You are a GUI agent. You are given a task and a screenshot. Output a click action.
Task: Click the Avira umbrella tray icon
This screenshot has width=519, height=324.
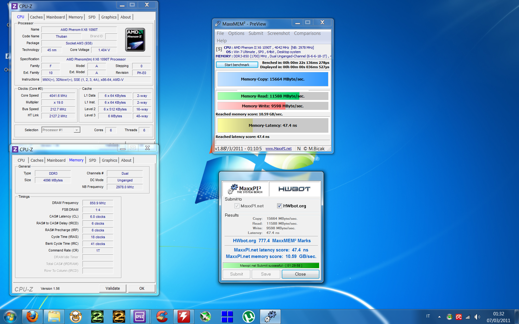pyautogui.click(x=459, y=317)
